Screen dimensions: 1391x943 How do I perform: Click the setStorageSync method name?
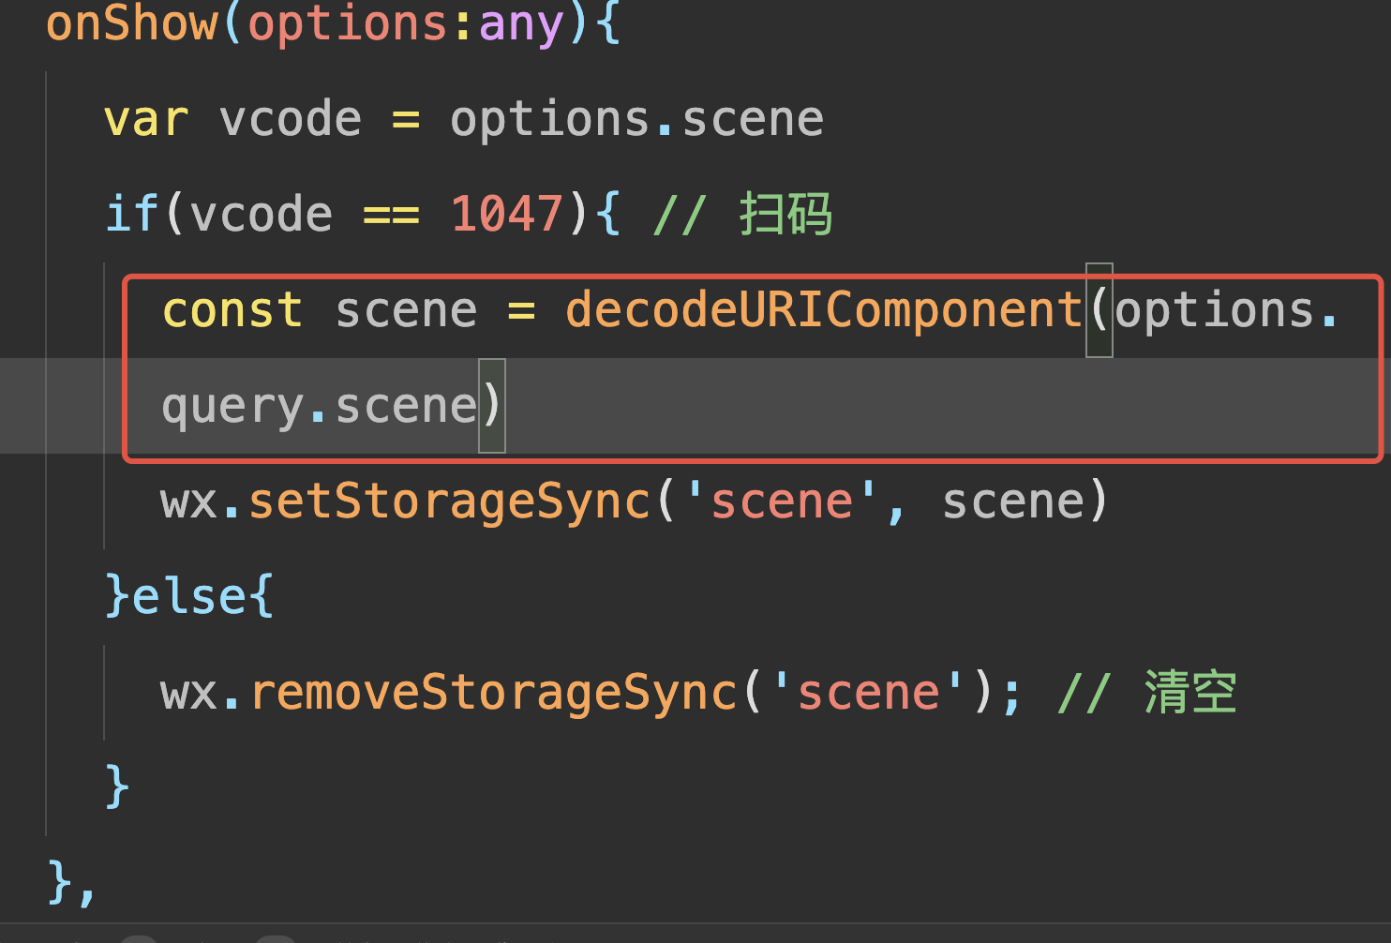tap(450, 501)
